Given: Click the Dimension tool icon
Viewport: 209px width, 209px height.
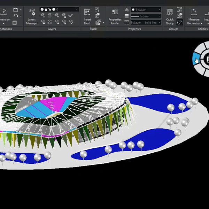Looking at the screenshot, I should click(x=4, y=14).
